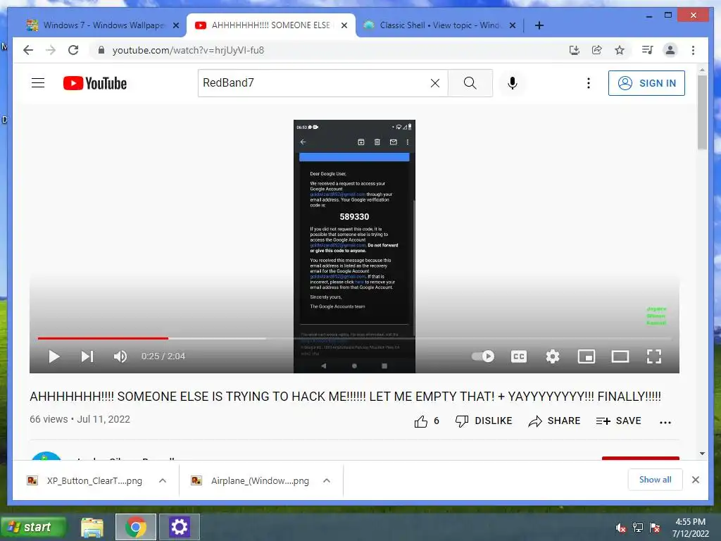Go back to the previous page
Screen dimensions: 721x541
coord(28,50)
